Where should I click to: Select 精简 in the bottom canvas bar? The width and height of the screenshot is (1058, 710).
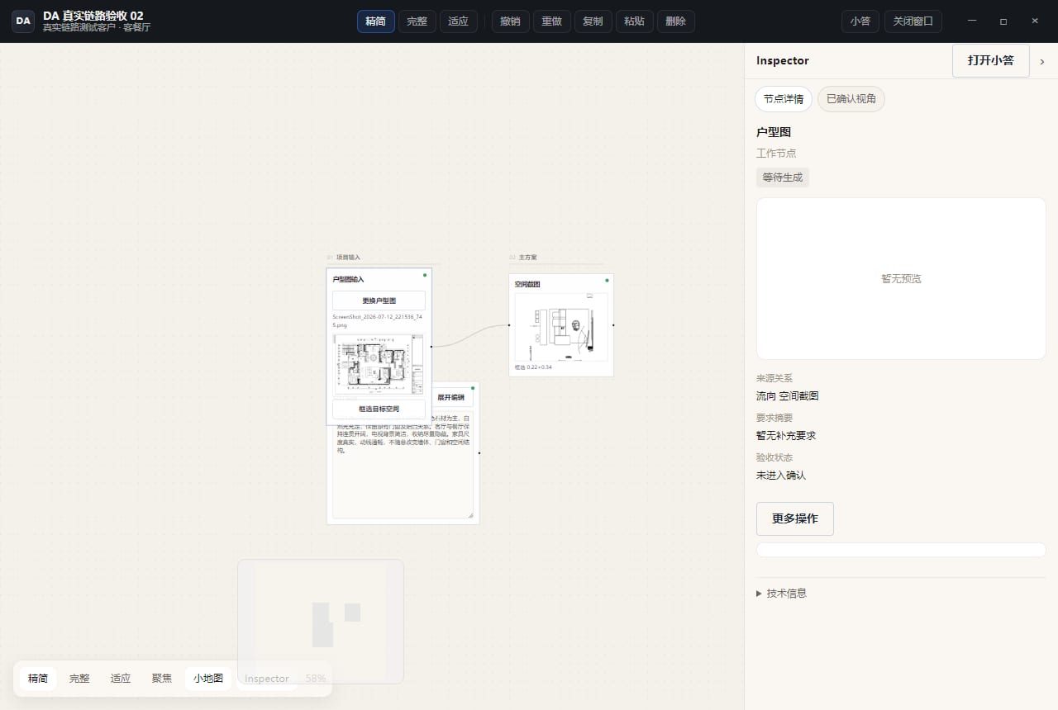tap(38, 679)
